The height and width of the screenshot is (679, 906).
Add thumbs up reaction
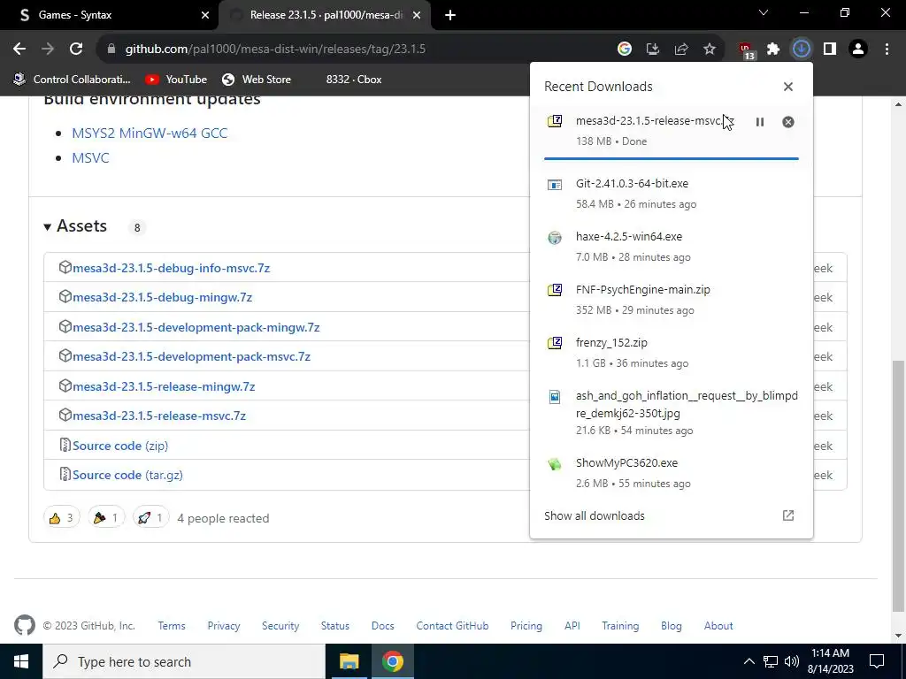pyautogui.click(x=61, y=518)
